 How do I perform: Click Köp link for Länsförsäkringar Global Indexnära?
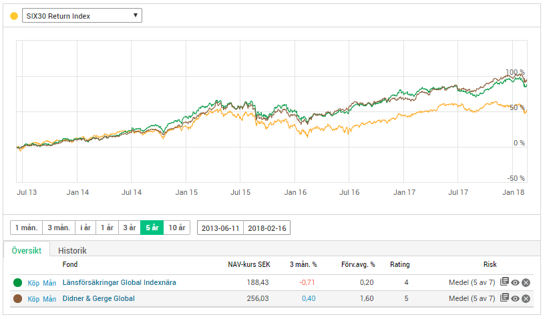tap(34, 282)
